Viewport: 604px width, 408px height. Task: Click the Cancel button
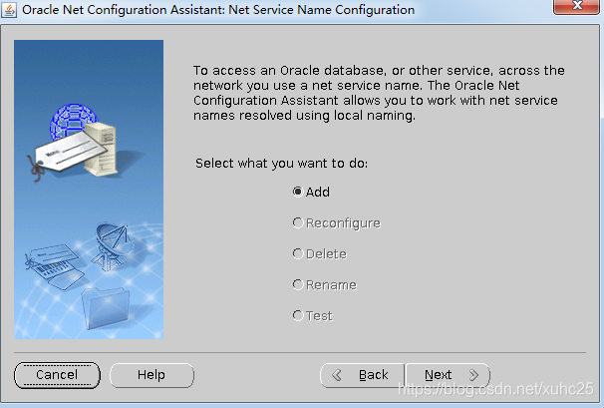(57, 375)
